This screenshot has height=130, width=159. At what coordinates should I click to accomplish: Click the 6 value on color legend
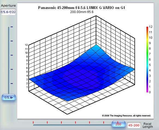pos(150,59)
